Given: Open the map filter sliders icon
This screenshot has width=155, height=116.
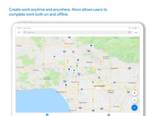Looking at the screenshot, I should coord(129,32).
